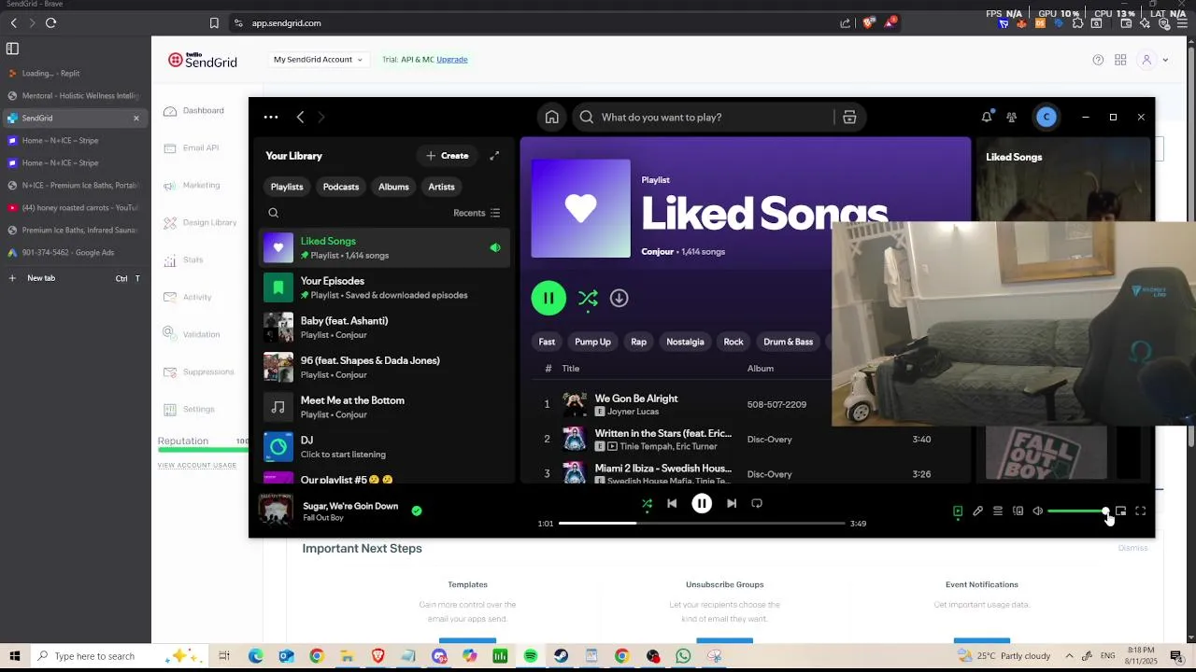Mute Spotify volume
The image size is (1196, 672).
tap(1038, 511)
